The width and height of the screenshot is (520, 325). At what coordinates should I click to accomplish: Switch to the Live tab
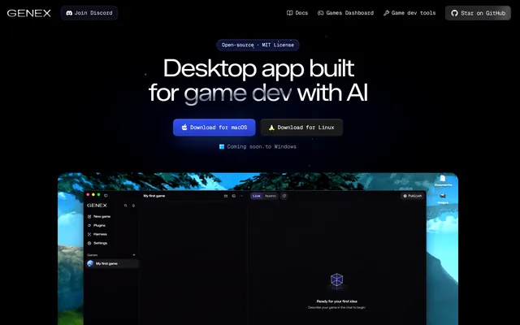click(257, 196)
